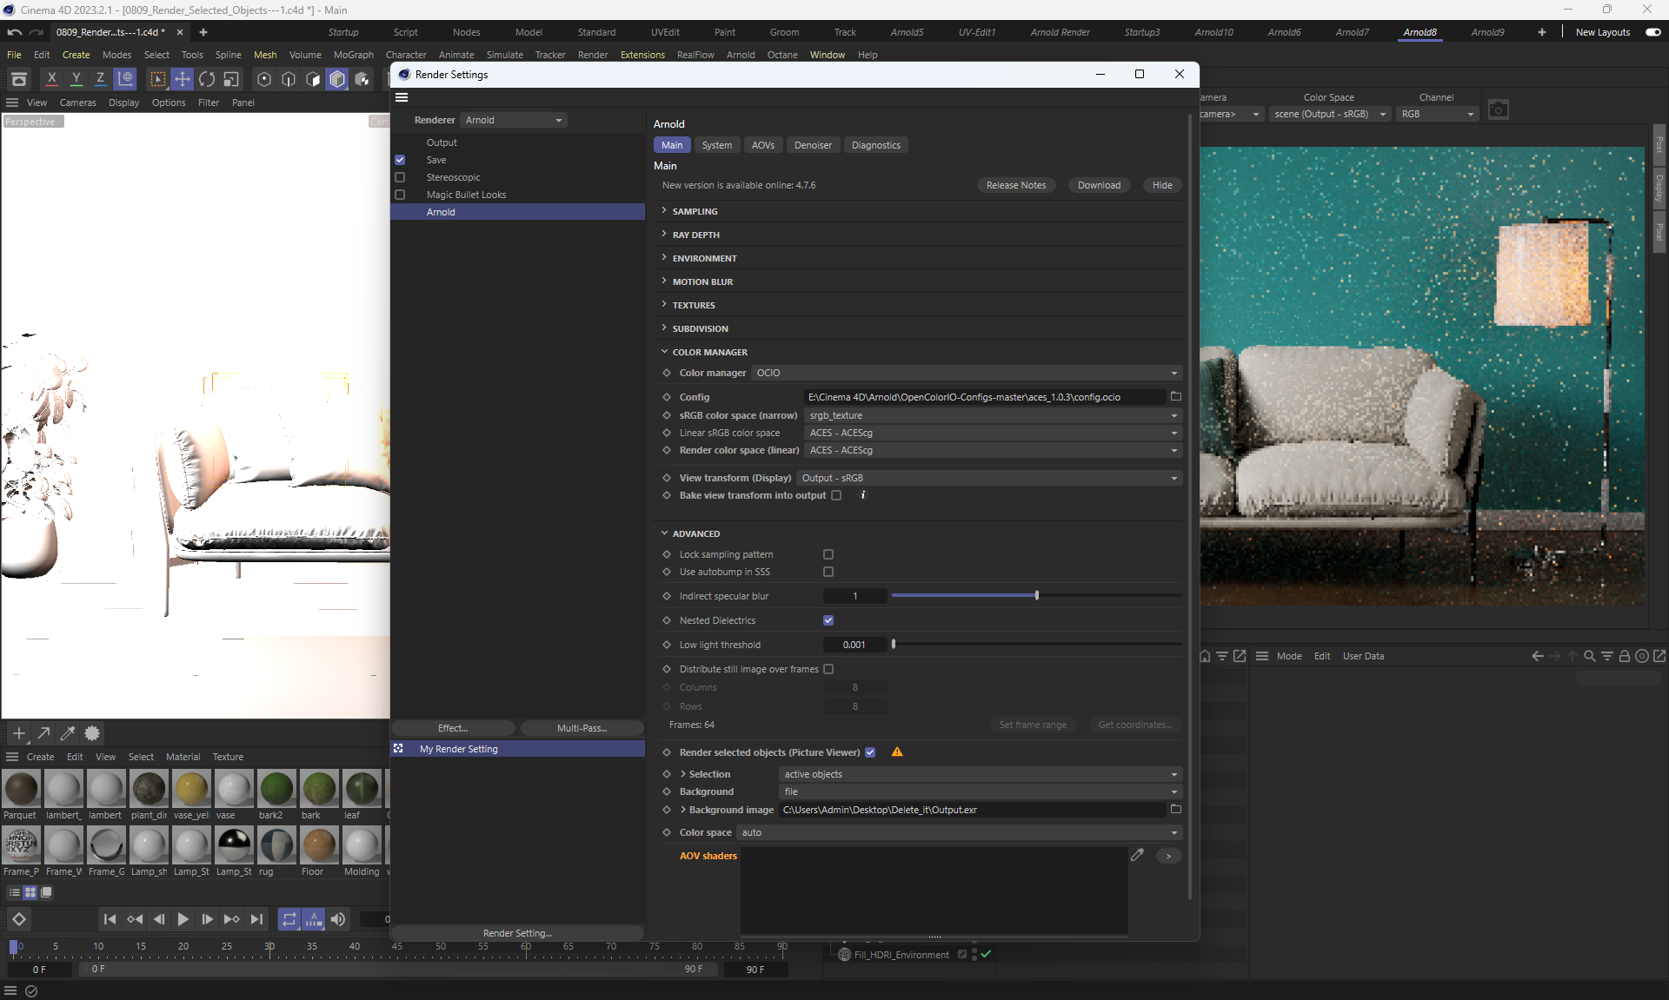Click the snapshot camera icon

click(1498, 110)
